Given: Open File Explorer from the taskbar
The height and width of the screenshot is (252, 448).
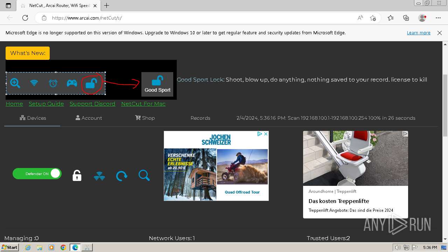Looking at the screenshot, I should 40,247.
